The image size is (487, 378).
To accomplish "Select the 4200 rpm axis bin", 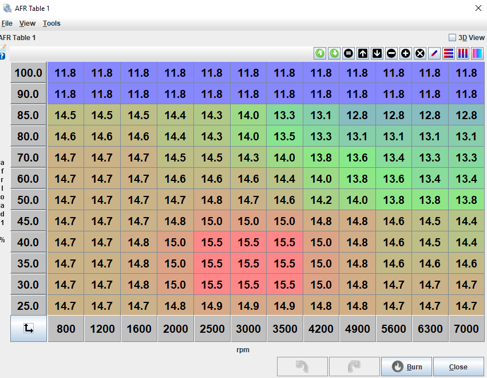I will (321, 329).
